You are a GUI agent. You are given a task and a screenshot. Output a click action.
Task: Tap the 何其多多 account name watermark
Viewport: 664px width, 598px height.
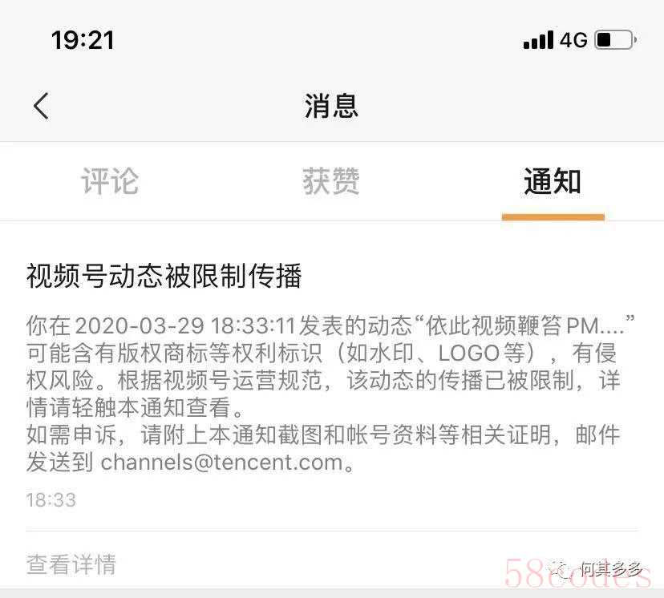coord(611,570)
